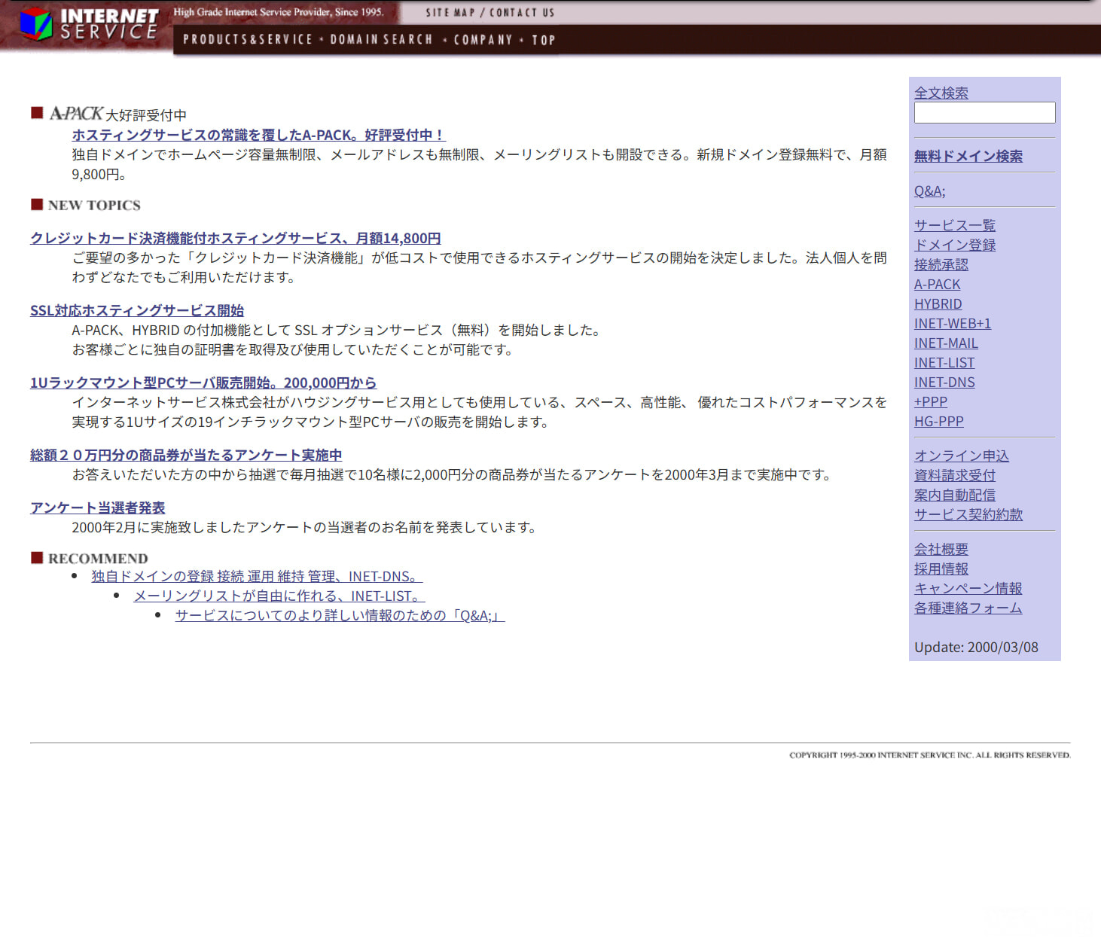
Task: Open the 1Uラックマウント型PCサーバ販売開始 link
Action: pyautogui.click(x=203, y=383)
